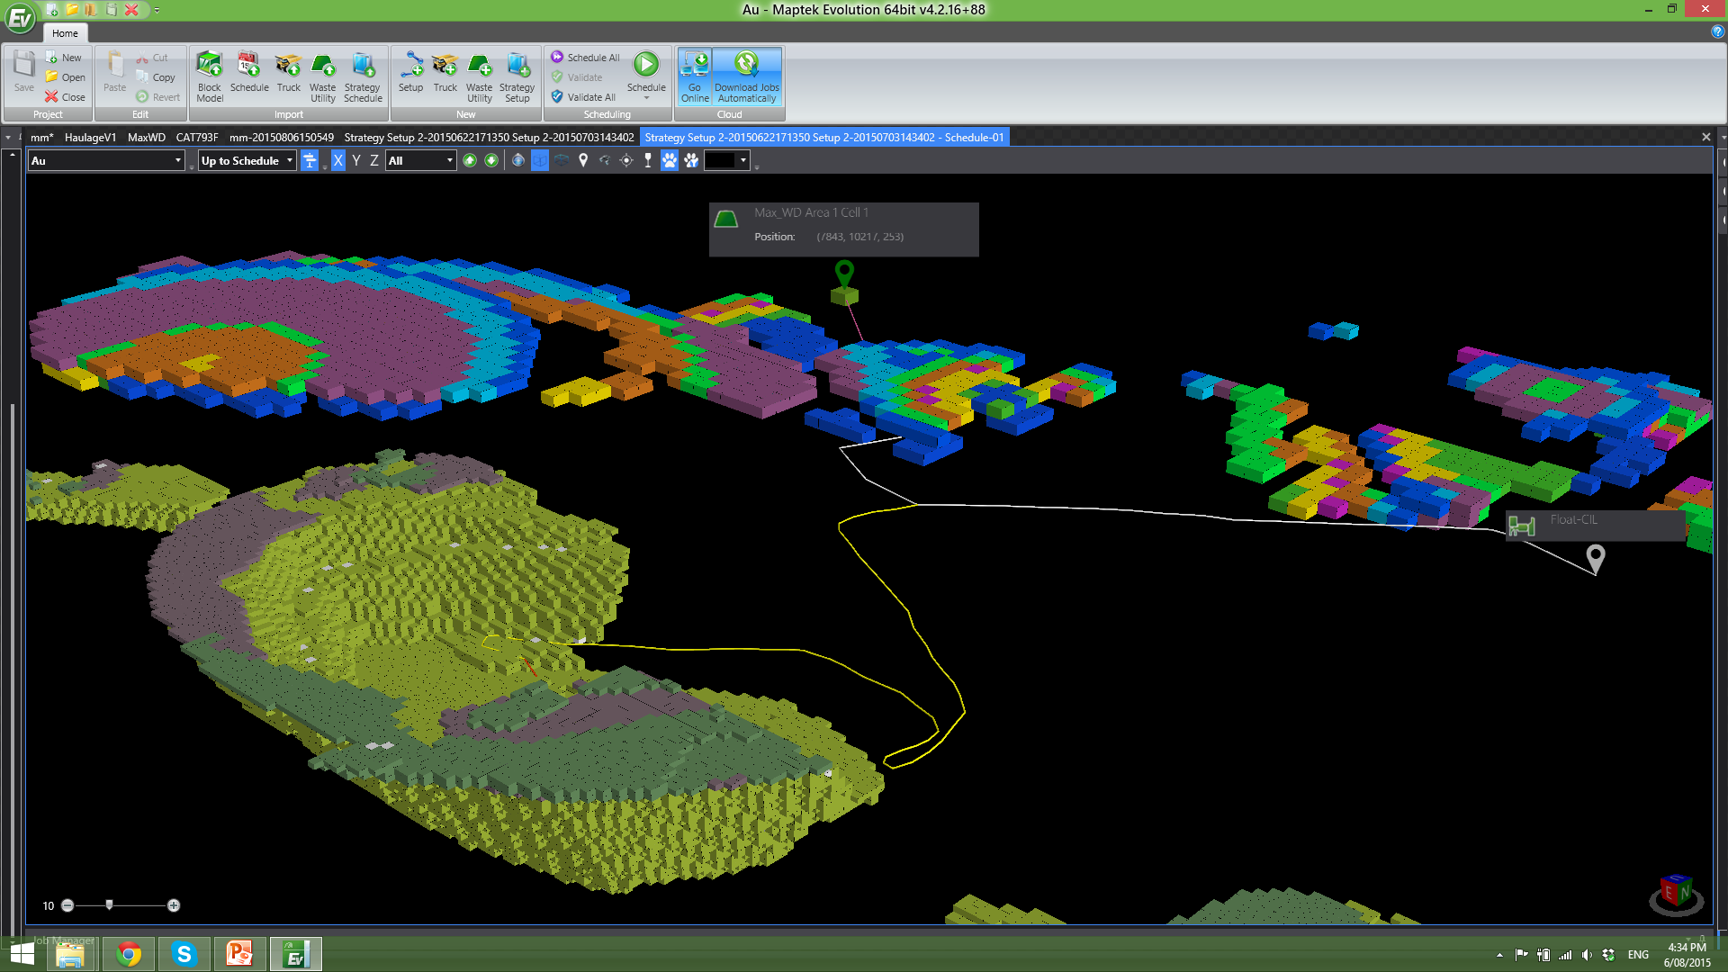Open the Block Model import tool
This screenshot has height=972, width=1728.
click(x=209, y=76)
